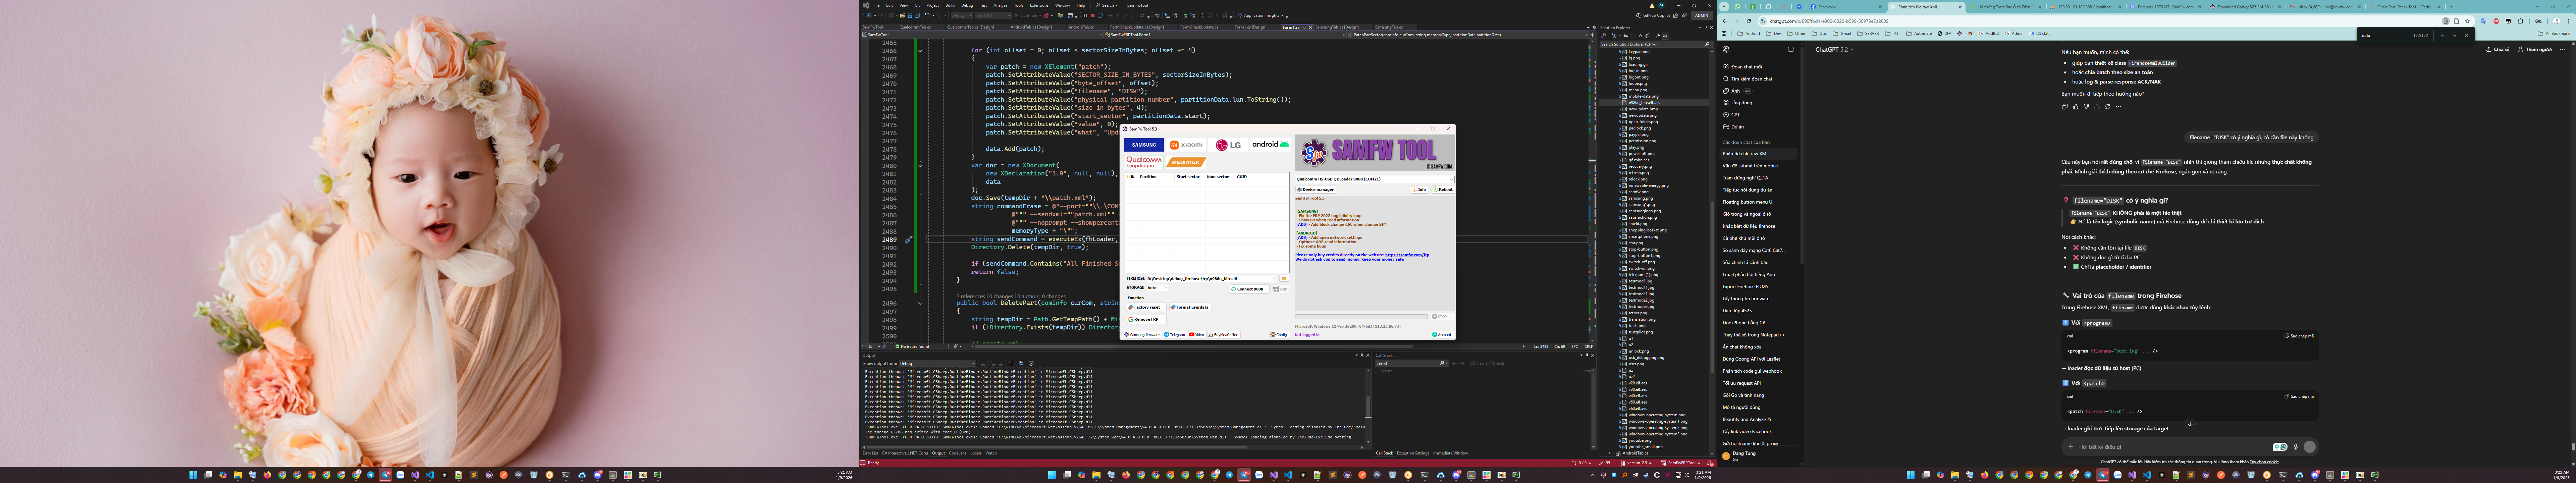Open the Extensions menu in Visual Studio

click(x=1039, y=5)
